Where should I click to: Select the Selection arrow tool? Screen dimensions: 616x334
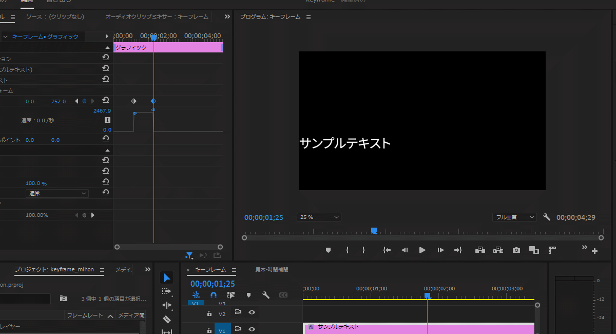167,278
